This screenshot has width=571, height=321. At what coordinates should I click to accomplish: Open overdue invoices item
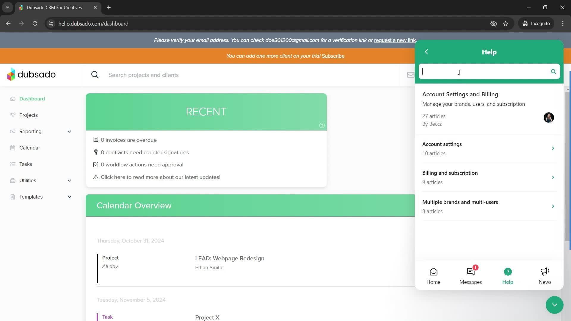(128, 140)
